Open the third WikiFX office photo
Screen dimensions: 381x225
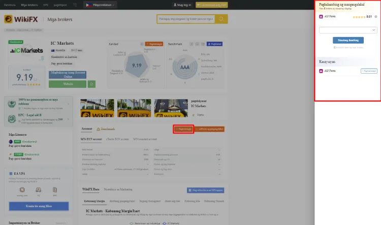[171, 108]
